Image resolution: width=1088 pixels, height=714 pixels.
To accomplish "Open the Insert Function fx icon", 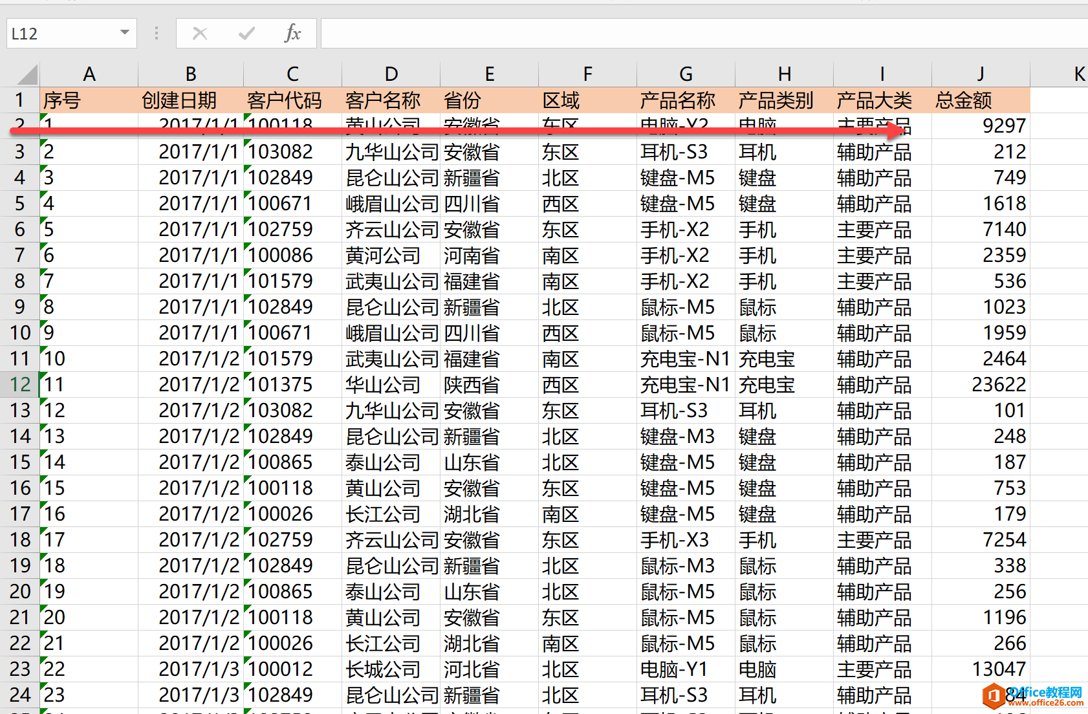I will 292,33.
